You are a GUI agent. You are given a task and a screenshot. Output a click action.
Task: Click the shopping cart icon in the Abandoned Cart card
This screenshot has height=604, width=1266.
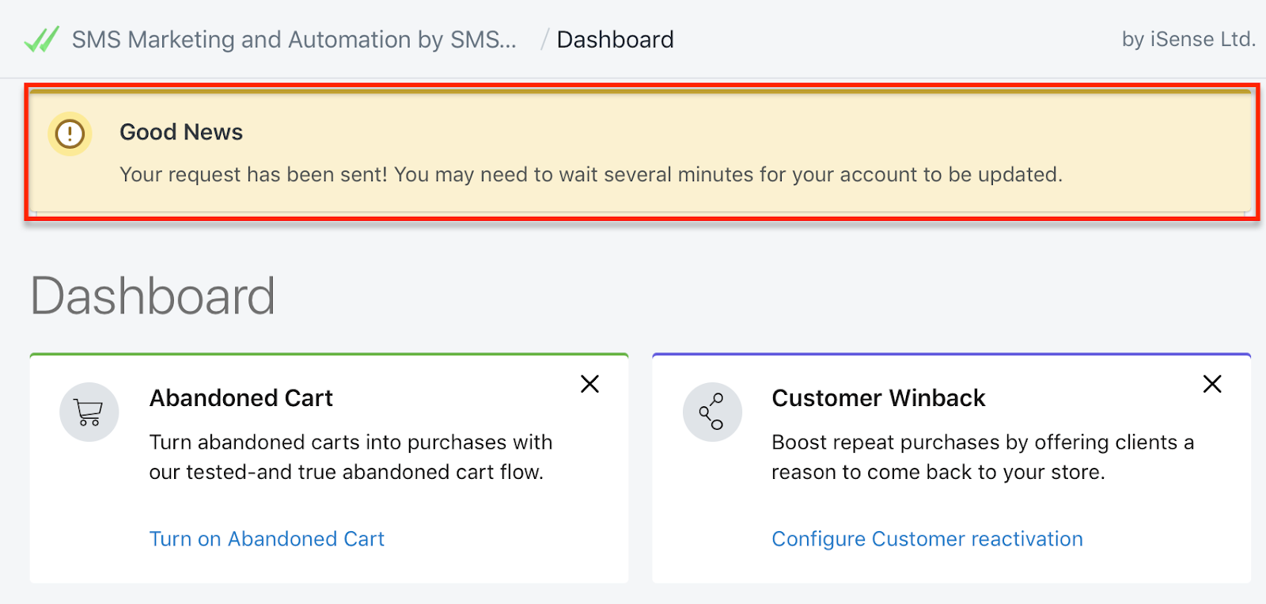pos(89,412)
